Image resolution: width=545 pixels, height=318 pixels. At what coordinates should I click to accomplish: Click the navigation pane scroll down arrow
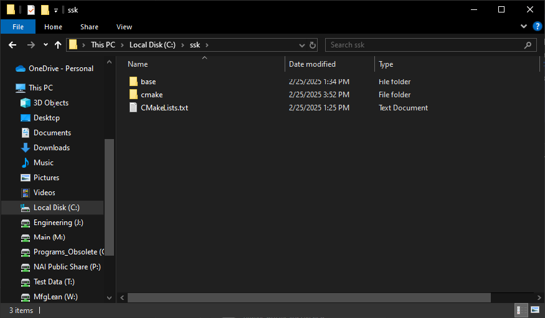click(x=109, y=298)
